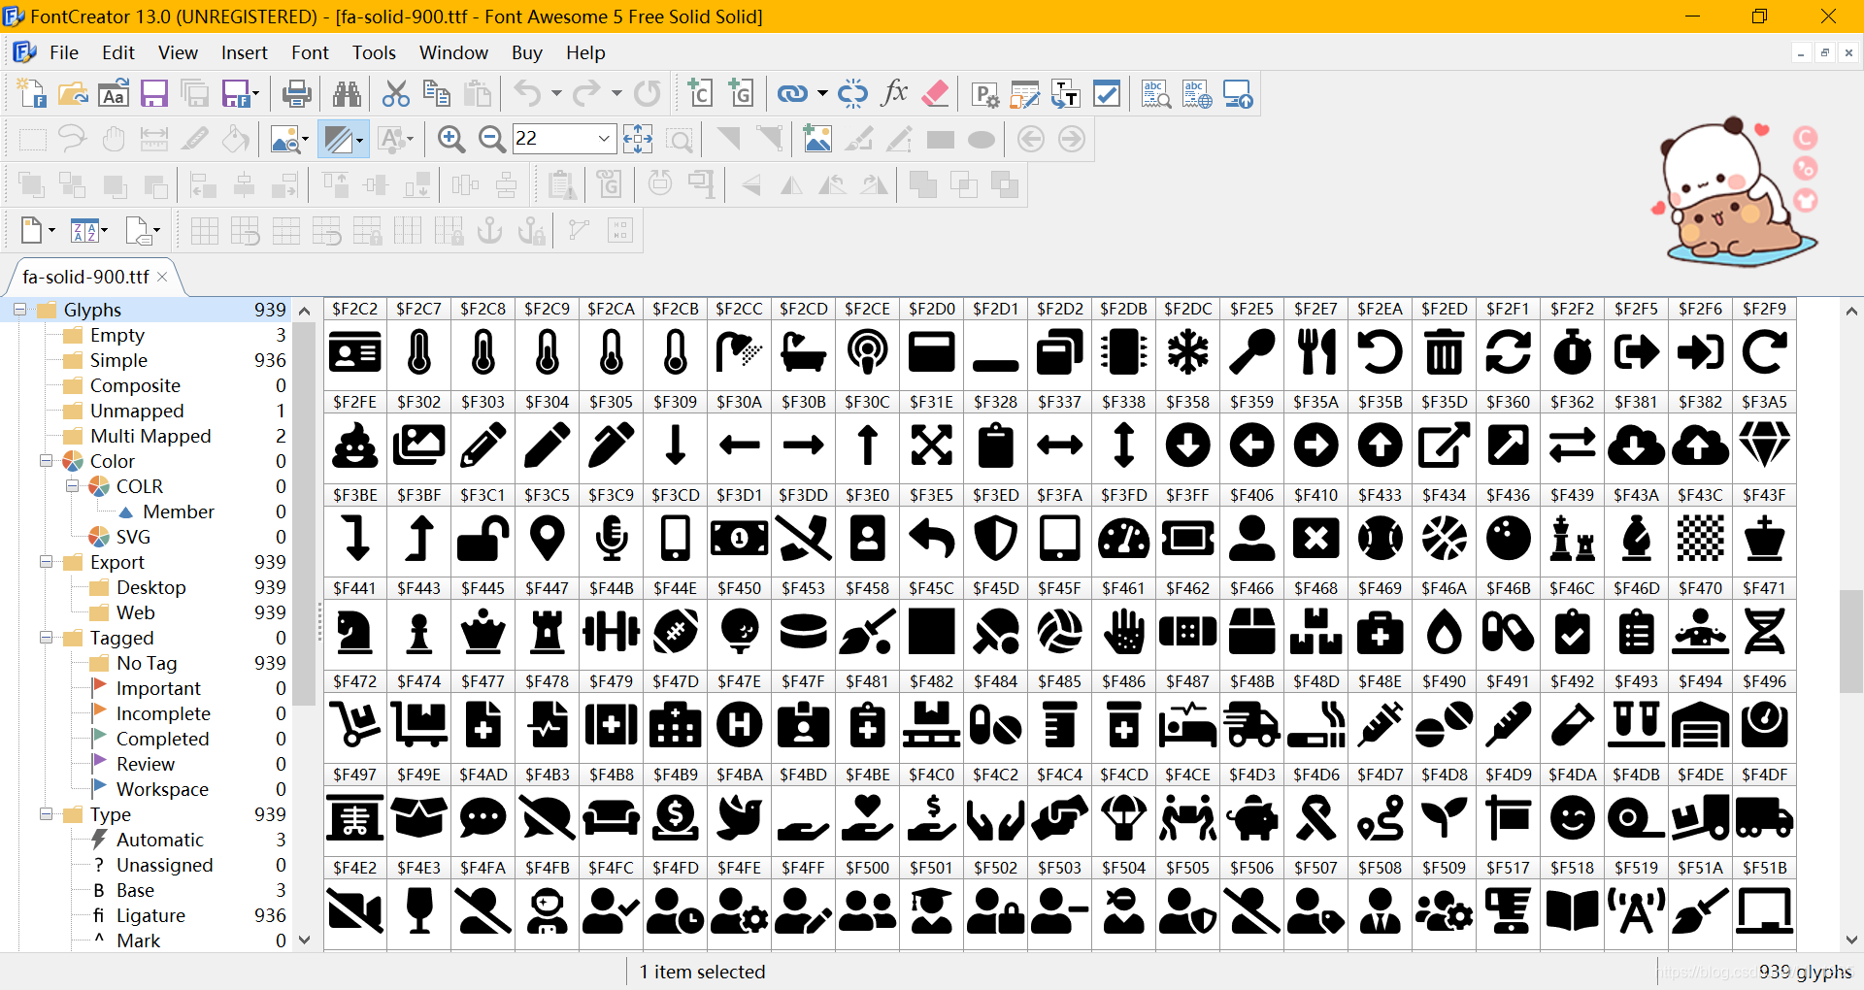The height and width of the screenshot is (990, 1864).
Task: Click the Cut scissors icon
Action: [x=395, y=93]
